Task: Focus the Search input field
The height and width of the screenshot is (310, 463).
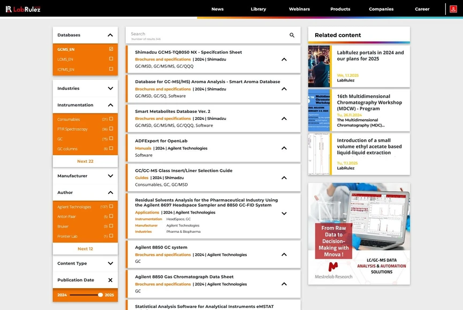Action: [x=207, y=34]
